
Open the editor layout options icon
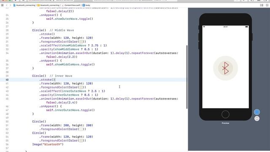262,5
